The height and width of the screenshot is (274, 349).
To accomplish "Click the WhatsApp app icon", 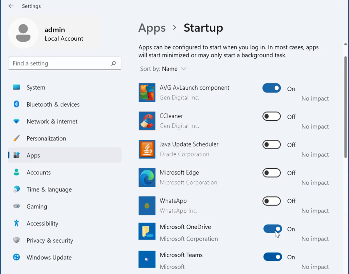I will (147, 205).
